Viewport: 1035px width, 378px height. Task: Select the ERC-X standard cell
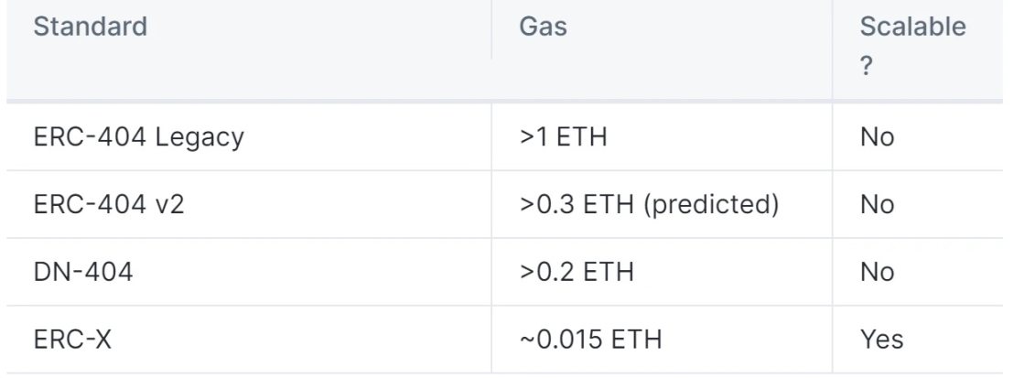click(x=72, y=340)
